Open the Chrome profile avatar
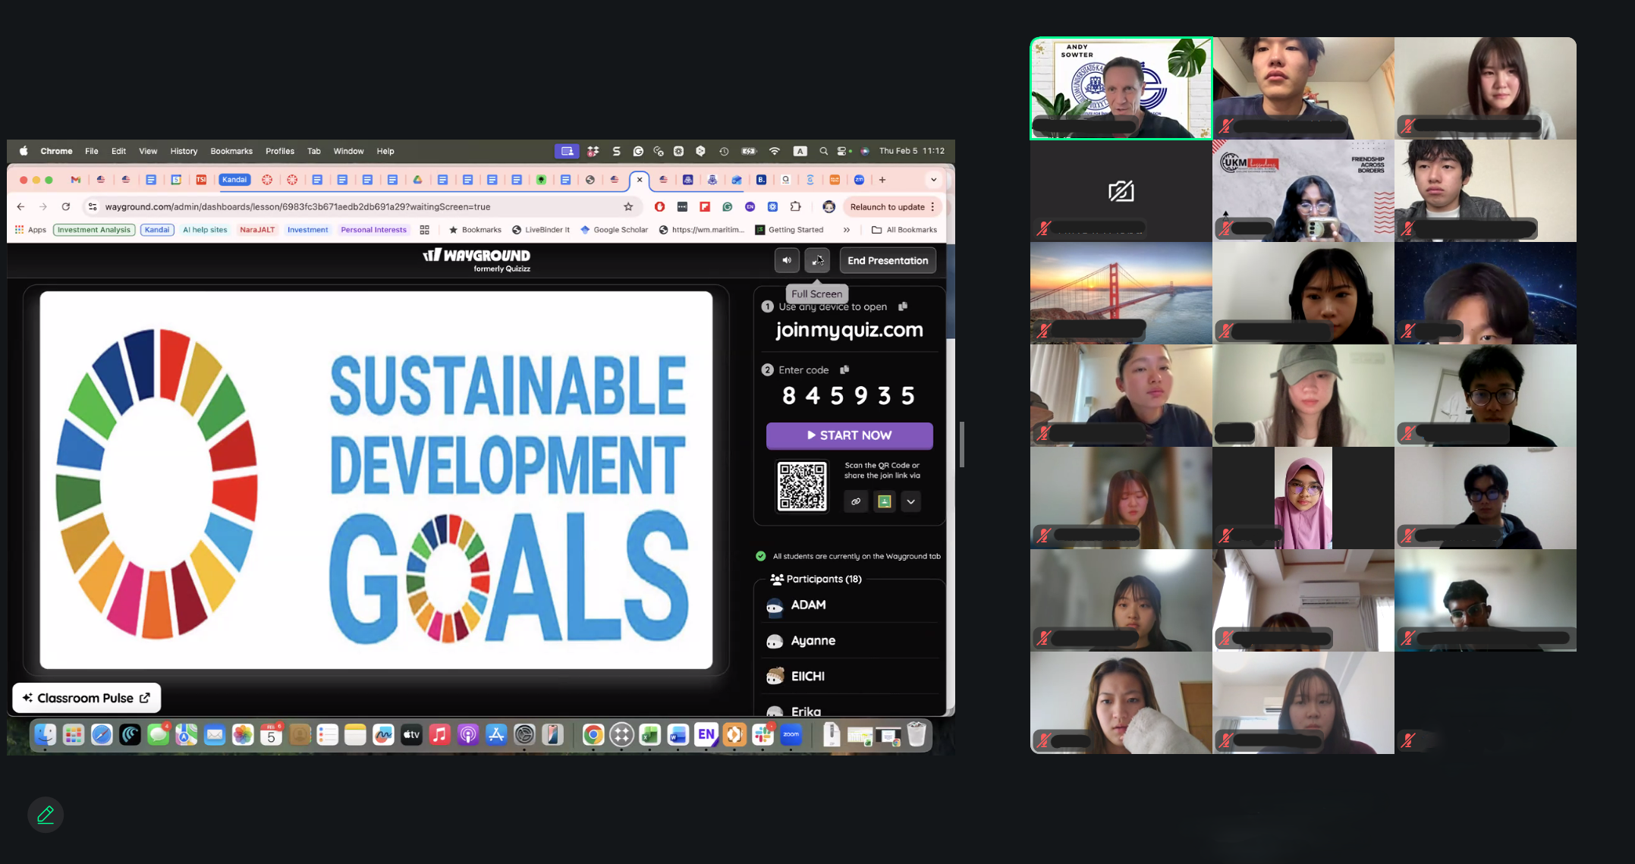The width and height of the screenshot is (1635, 864). tap(829, 206)
